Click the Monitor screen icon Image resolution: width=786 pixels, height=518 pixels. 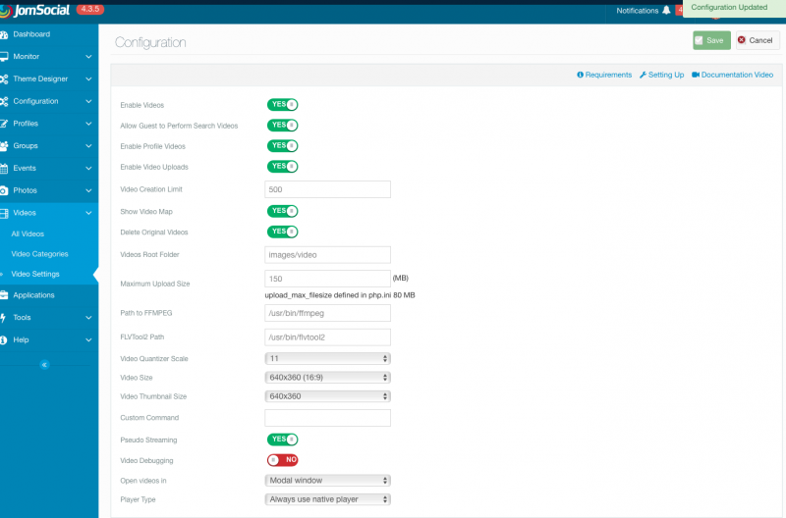4,57
